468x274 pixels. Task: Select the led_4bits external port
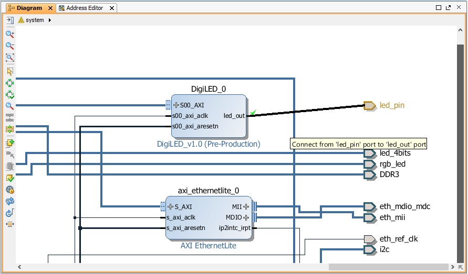pyautogui.click(x=369, y=153)
